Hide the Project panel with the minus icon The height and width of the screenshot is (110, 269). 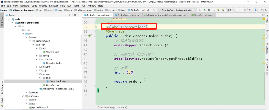pos(80,15)
